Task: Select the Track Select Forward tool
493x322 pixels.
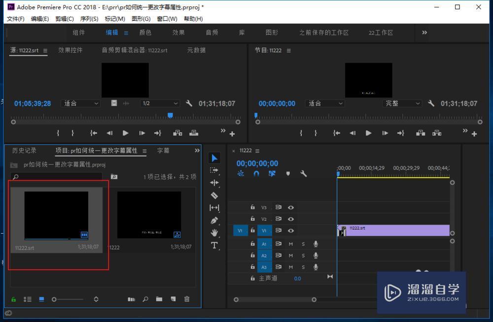Action: coord(214,170)
